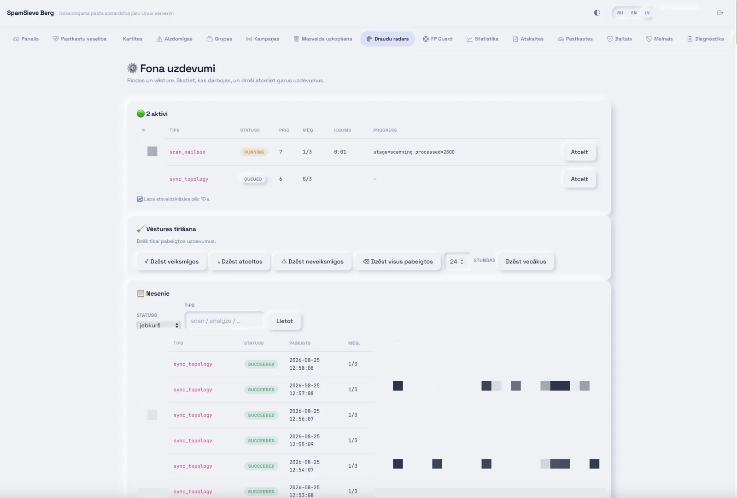Switch language to EN
This screenshot has height=498, width=737.
[634, 13]
